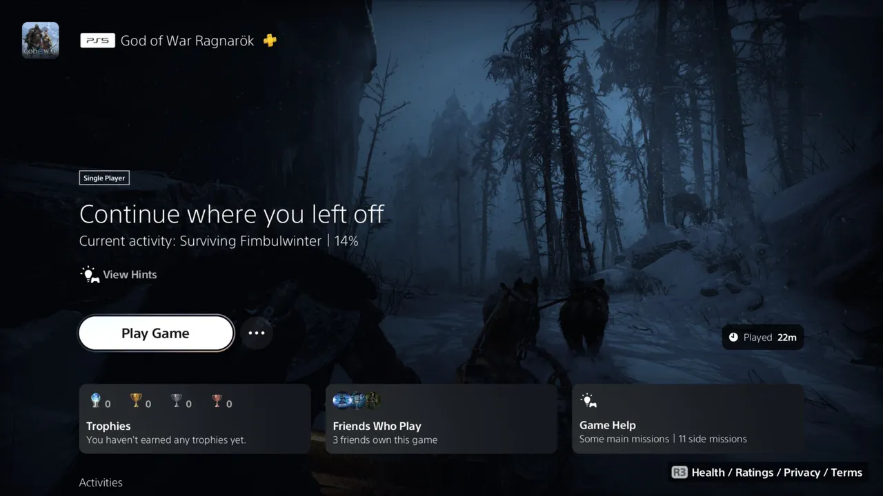883x496 pixels.
Task: Click the Game Help lightbulb icon
Action: click(x=588, y=401)
